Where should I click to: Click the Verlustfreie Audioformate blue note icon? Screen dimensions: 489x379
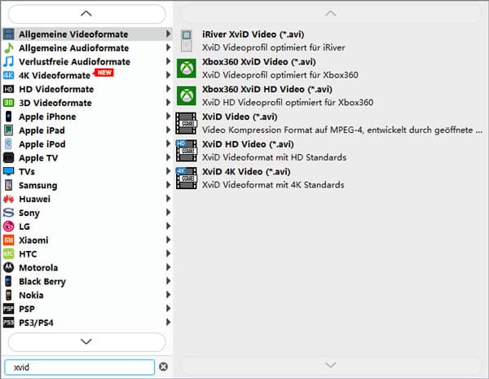[x=8, y=62]
